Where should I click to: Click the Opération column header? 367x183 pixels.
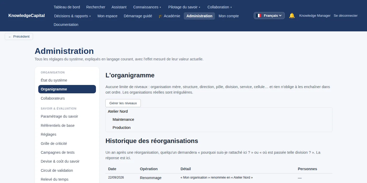click(x=149, y=169)
